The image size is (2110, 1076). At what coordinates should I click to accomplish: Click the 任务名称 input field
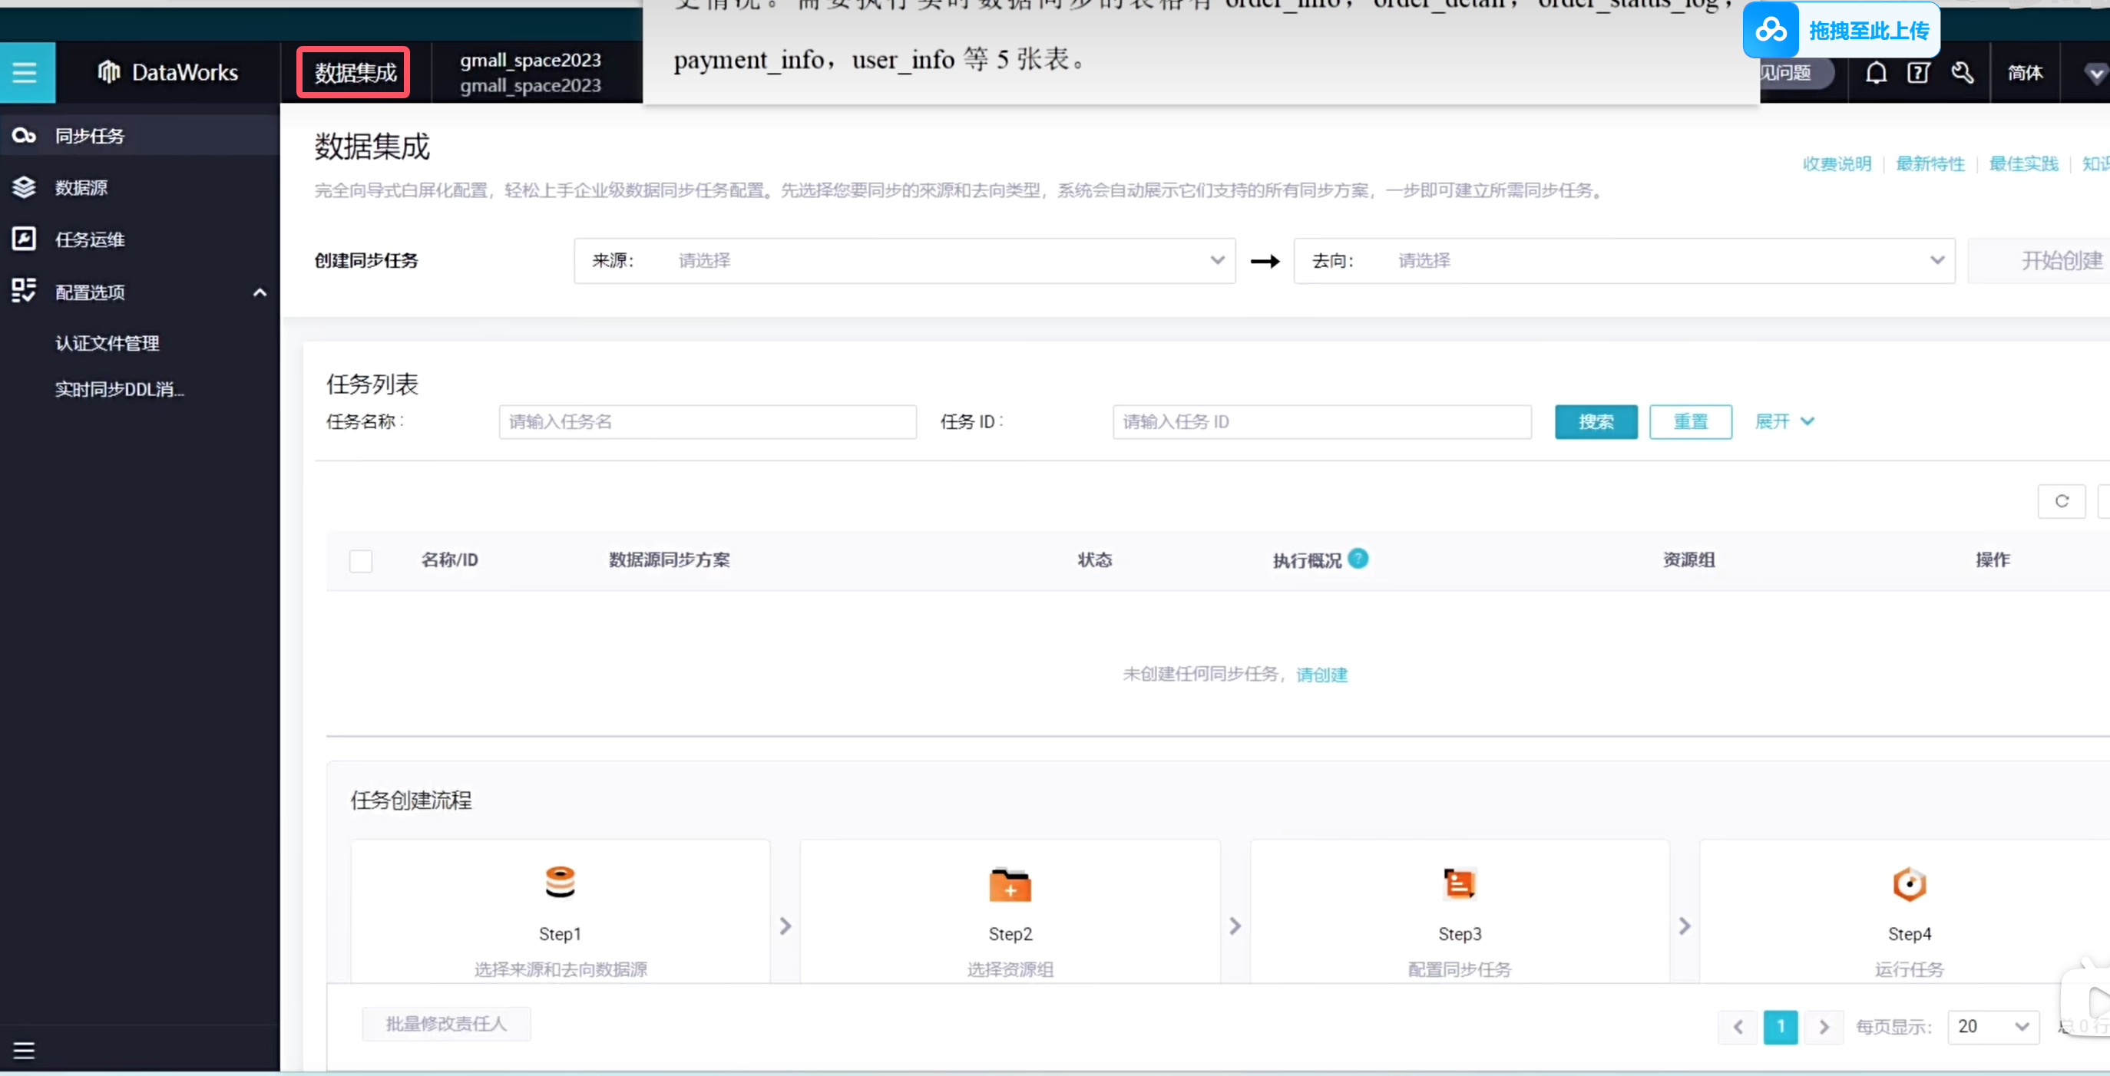[x=707, y=421]
